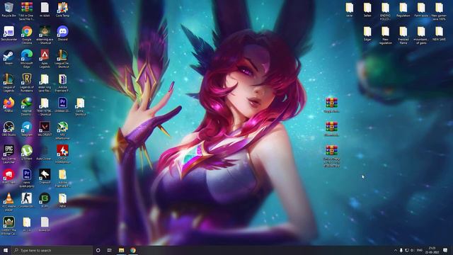Select the Core Temp shortcut
This screenshot has width=453, height=255.
62,9
